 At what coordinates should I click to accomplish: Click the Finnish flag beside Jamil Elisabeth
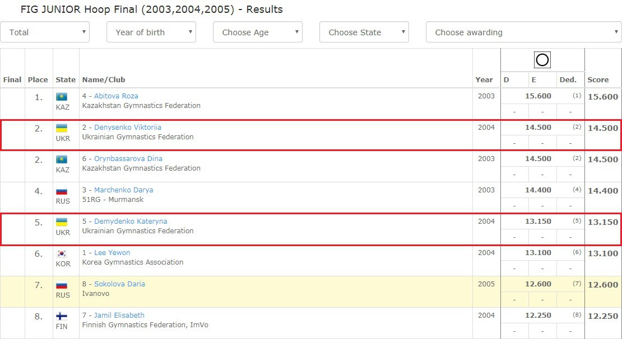pyautogui.click(x=62, y=316)
